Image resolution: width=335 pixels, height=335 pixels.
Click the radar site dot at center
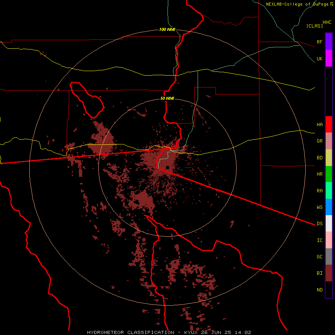167,167
